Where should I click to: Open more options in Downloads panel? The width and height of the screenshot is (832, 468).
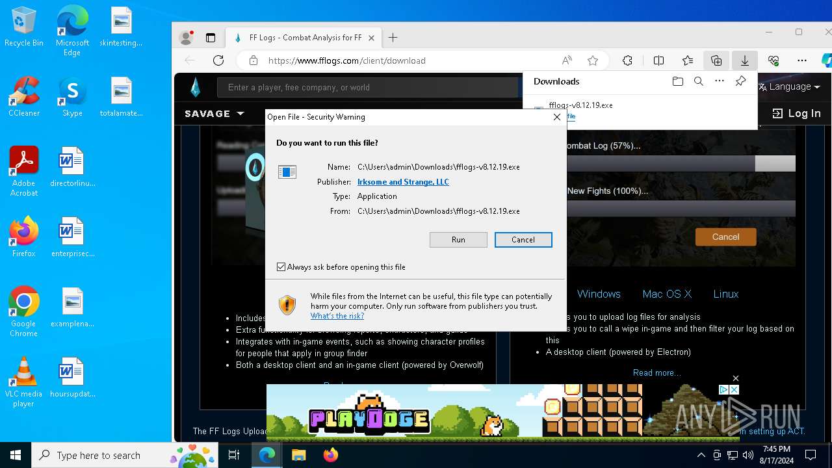pos(720,81)
